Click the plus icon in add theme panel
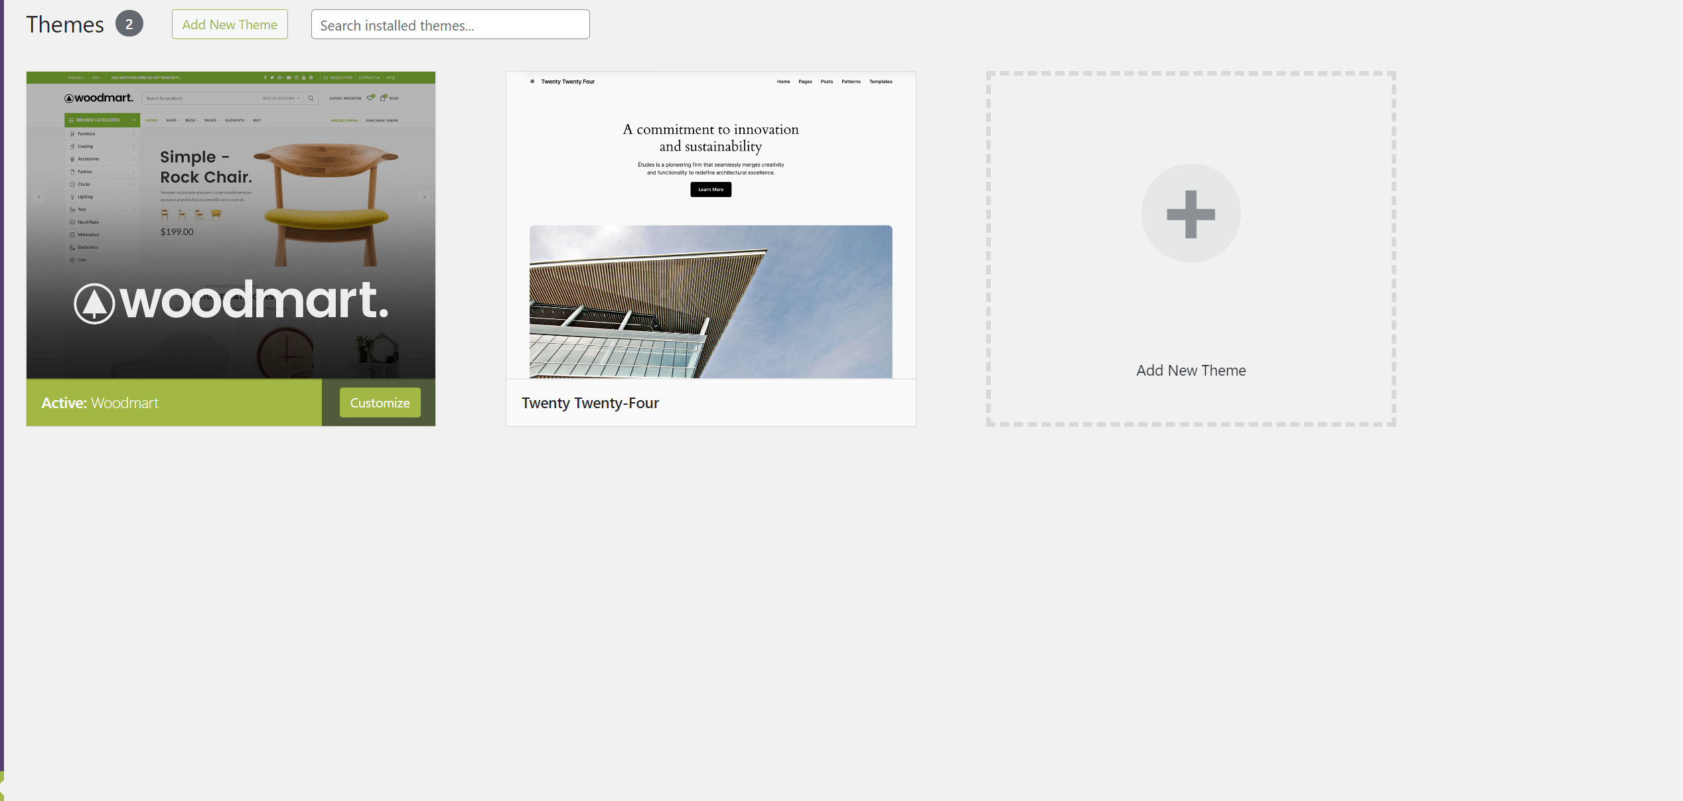 (x=1191, y=212)
